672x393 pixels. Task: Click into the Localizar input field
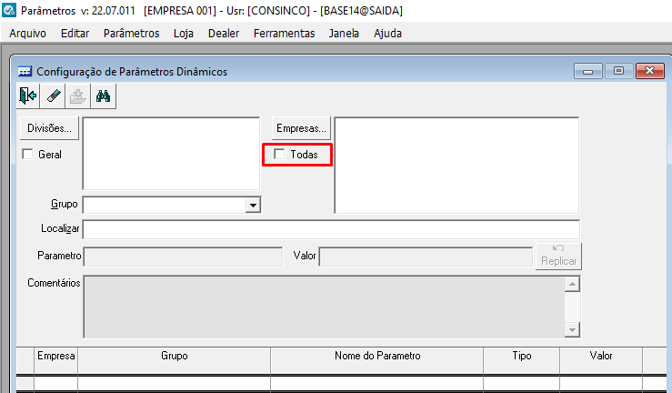(x=331, y=229)
